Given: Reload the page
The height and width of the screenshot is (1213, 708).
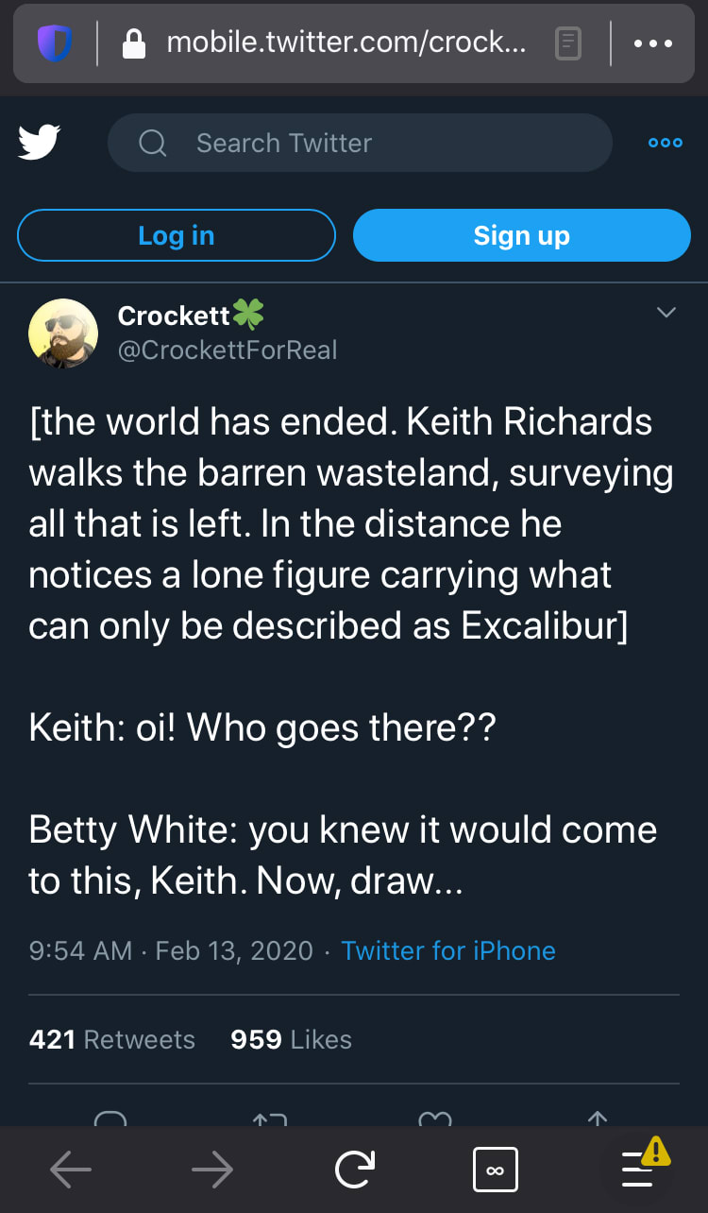Looking at the screenshot, I should pyautogui.click(x=354, y=1171).
